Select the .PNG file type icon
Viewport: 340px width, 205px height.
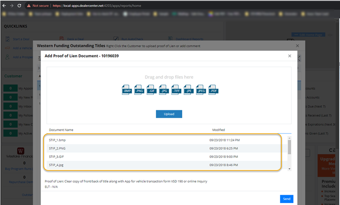tap(139, 90)
